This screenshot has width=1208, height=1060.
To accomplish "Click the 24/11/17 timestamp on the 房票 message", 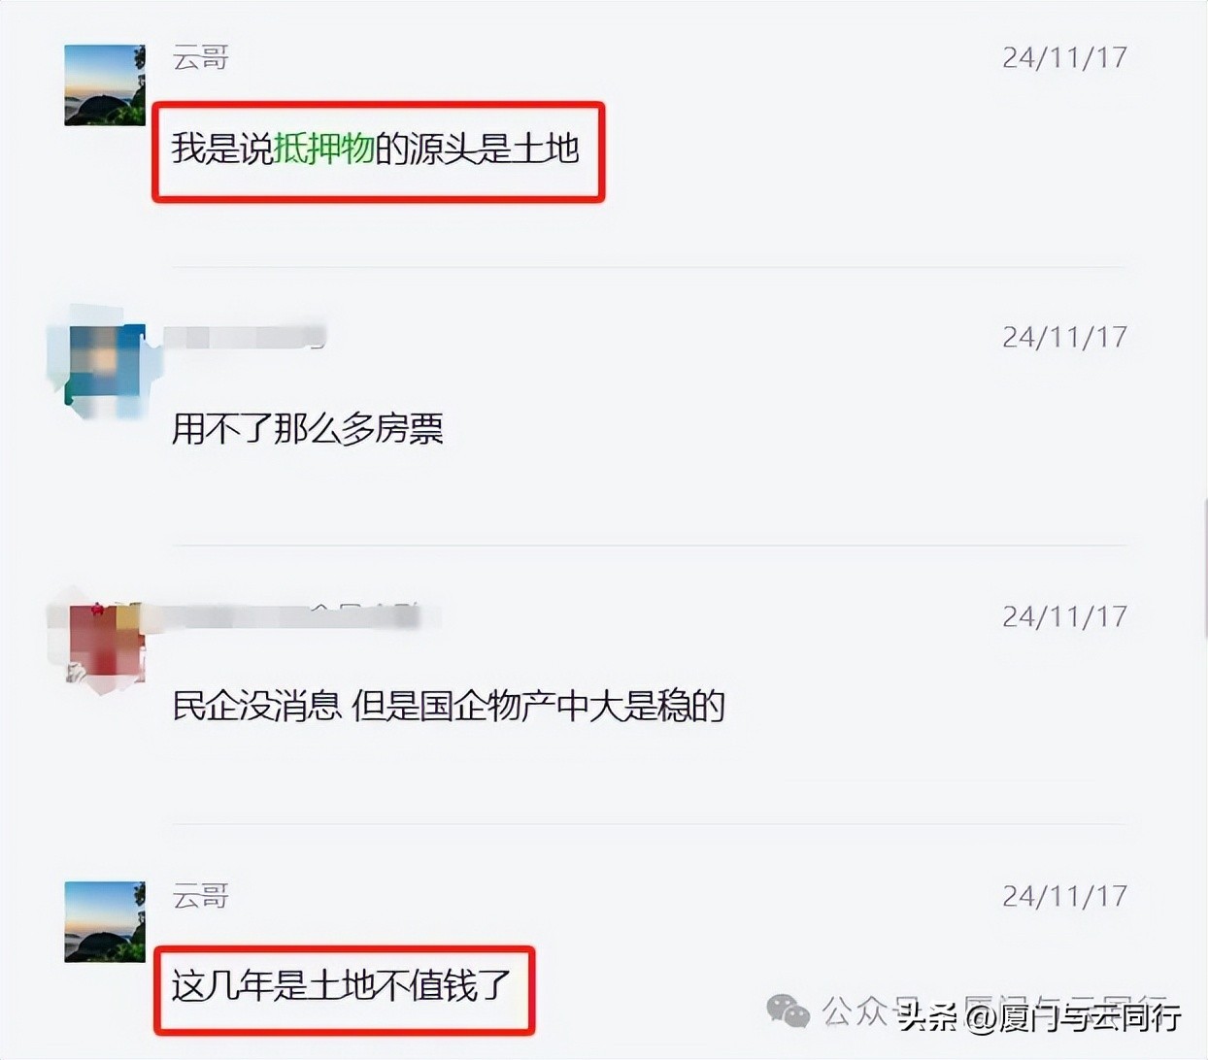I will click(1064, 338).
